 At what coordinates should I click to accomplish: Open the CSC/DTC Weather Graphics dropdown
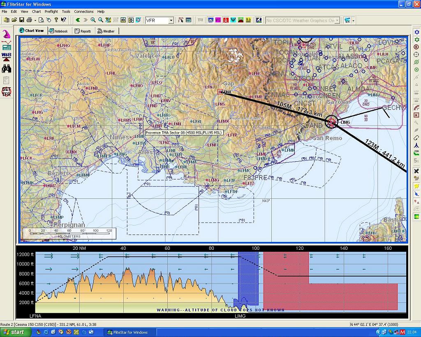[x=338, y=21]
